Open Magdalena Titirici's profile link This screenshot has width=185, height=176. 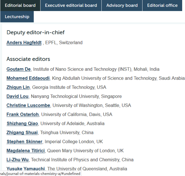tap(26, 151)
